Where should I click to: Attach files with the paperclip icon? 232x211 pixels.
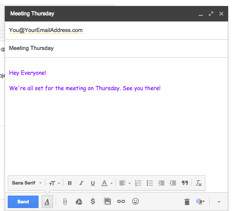coord(65,202)
